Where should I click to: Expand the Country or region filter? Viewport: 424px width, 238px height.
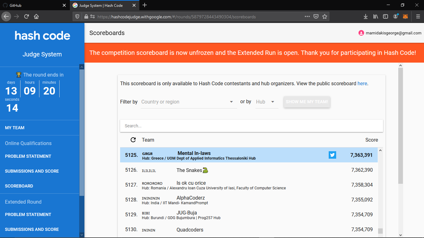[189, 102]
